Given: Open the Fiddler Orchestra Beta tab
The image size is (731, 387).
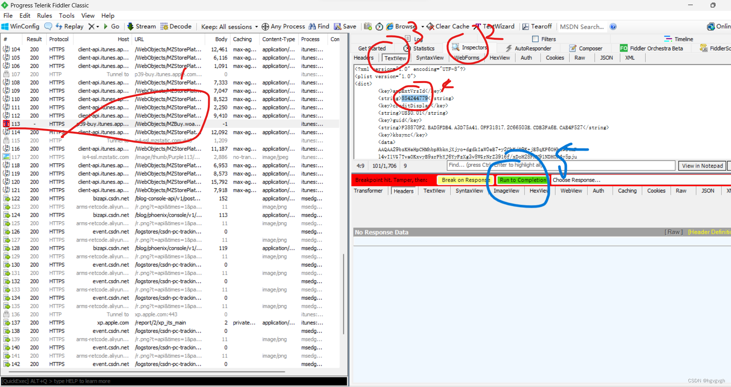Looking at the screenshot, I should [x=651, y=48].
